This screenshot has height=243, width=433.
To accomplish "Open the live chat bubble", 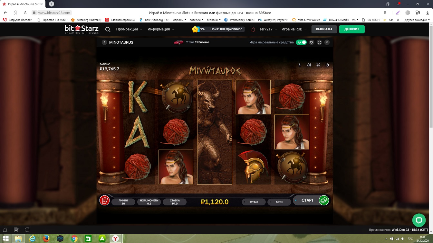I will point(419,220).
